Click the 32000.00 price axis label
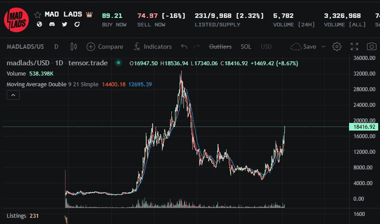 click(x=364, y=73)
